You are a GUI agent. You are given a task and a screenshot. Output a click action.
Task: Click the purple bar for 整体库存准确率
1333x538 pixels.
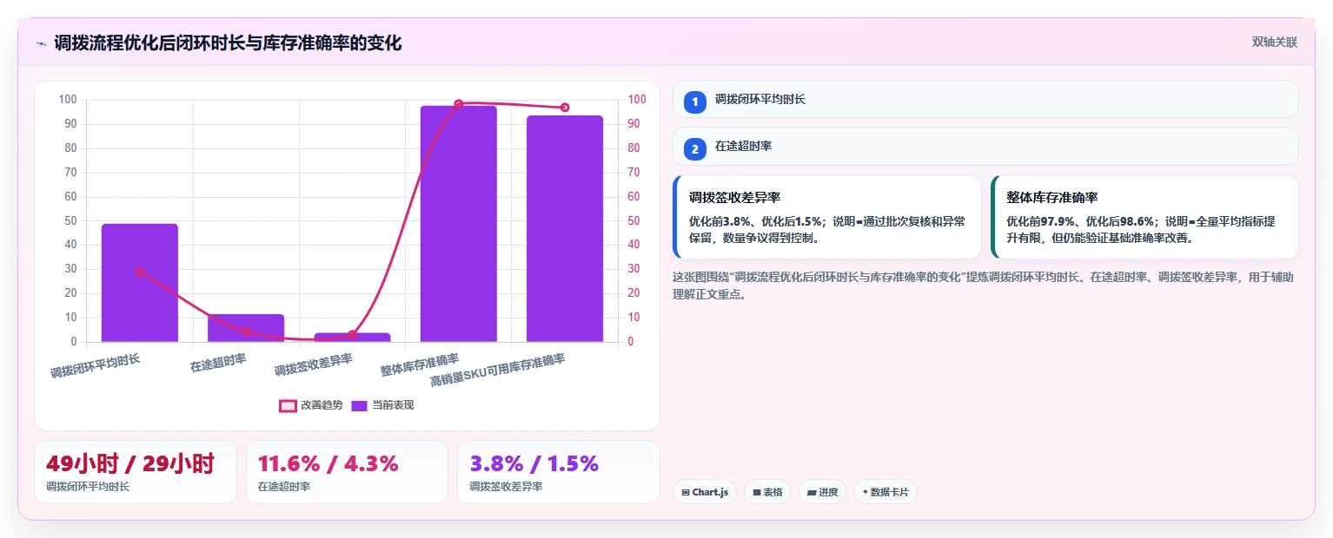point(459,224)
